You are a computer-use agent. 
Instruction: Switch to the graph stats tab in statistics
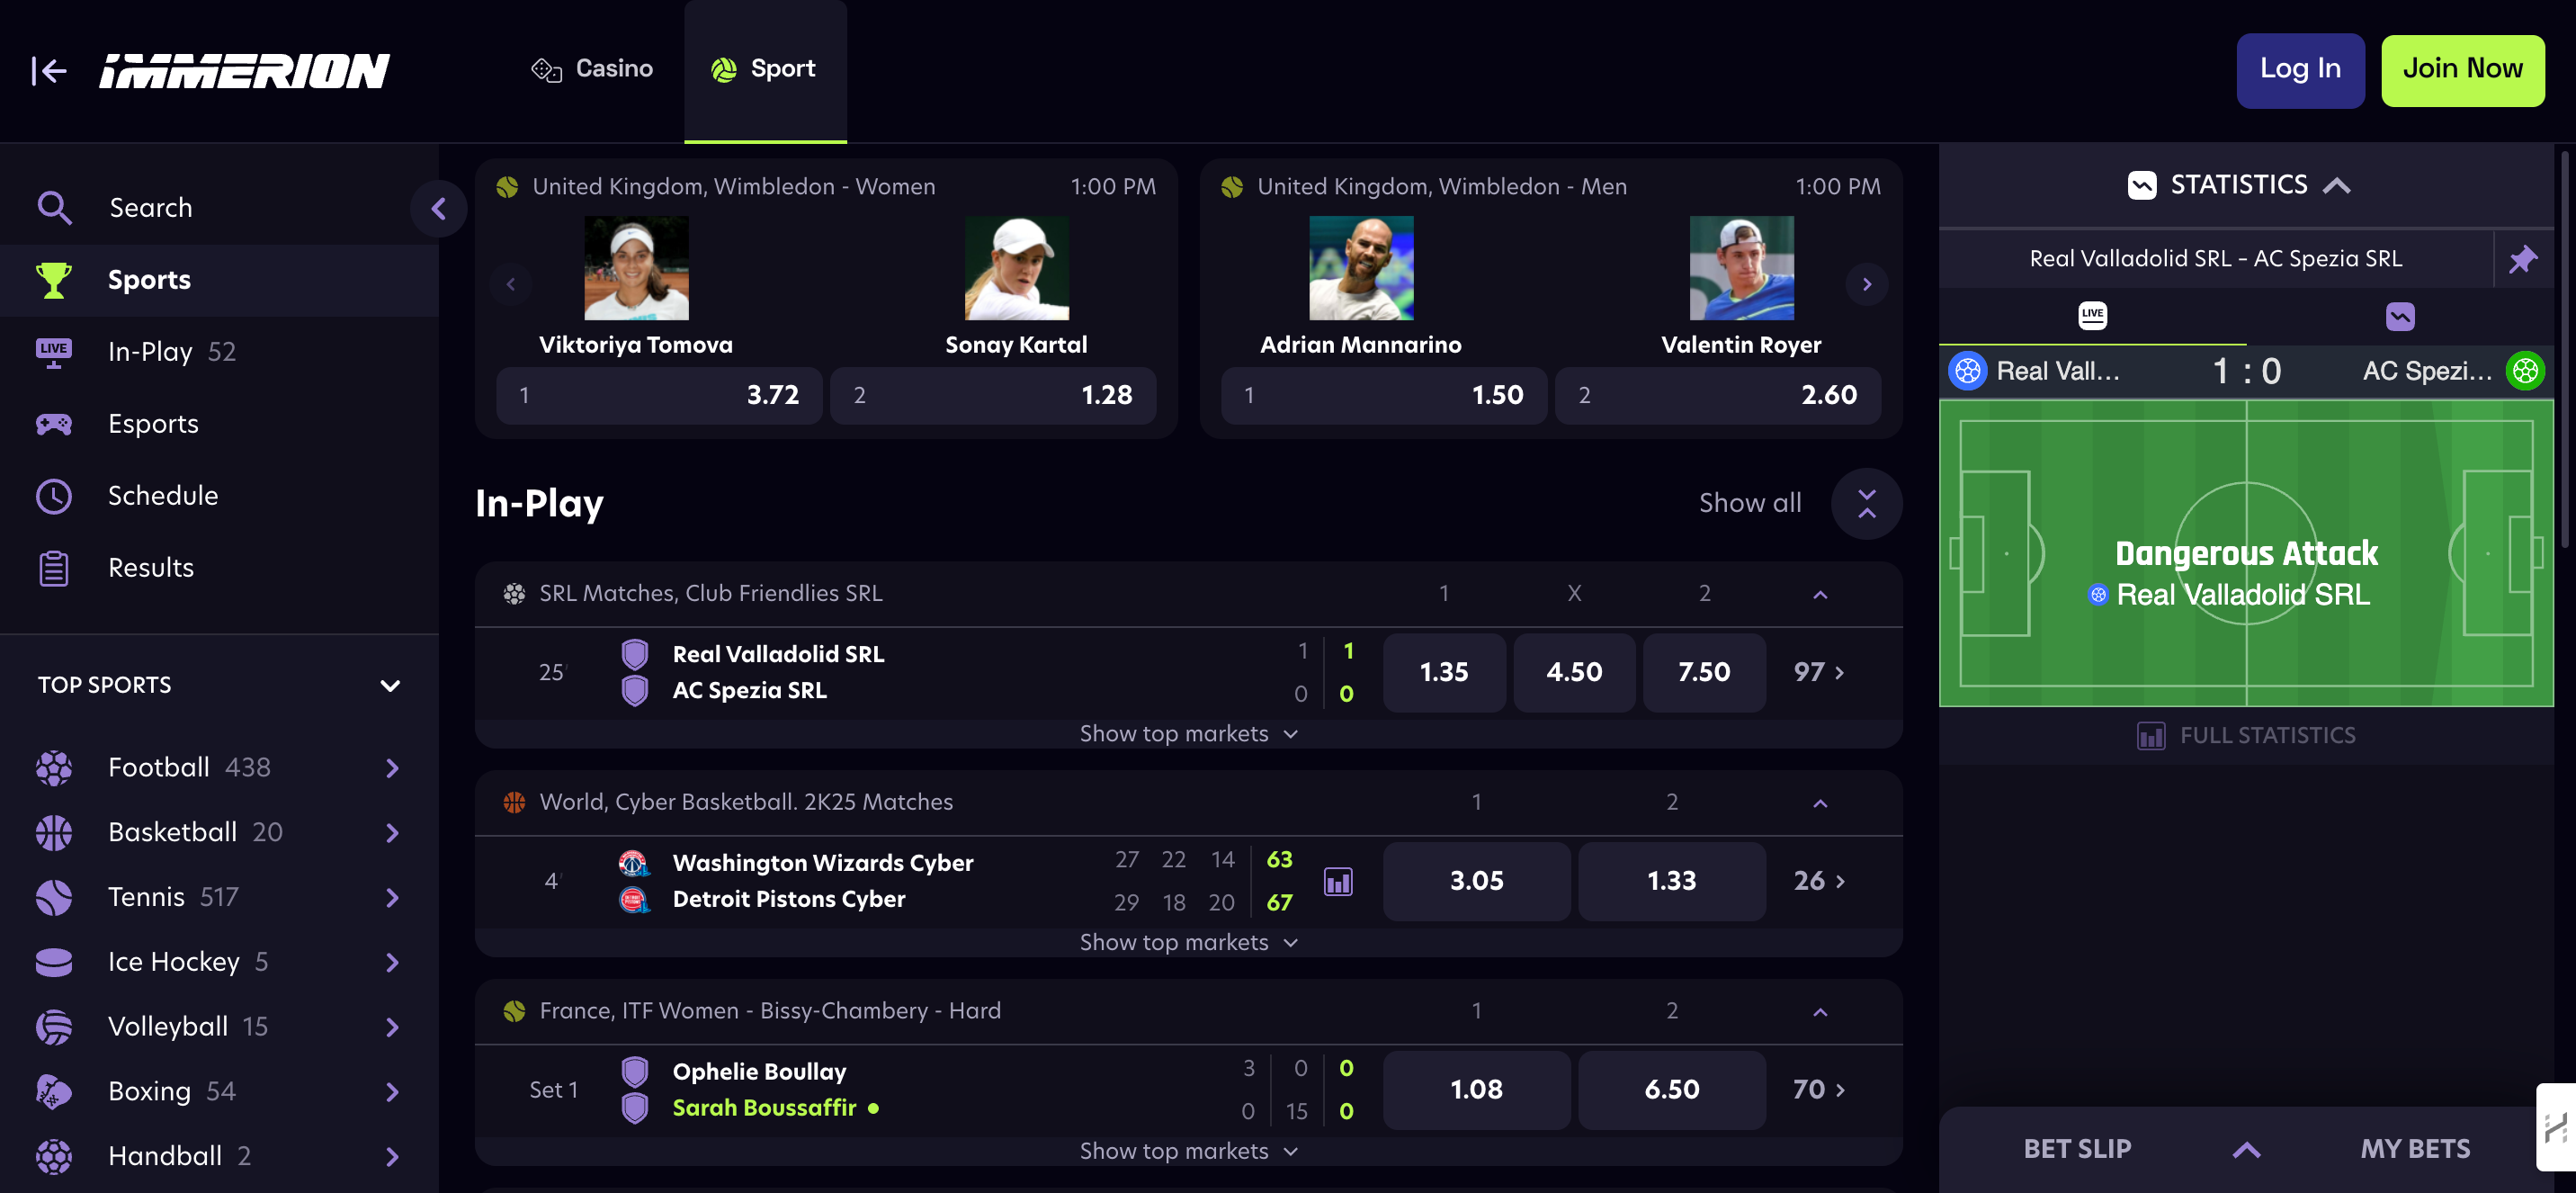coord(2400,316)
